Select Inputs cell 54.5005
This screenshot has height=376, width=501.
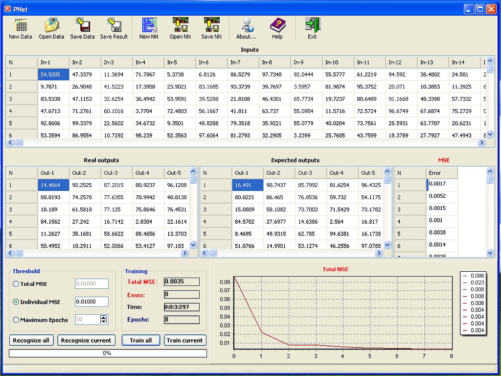(53, 74)
